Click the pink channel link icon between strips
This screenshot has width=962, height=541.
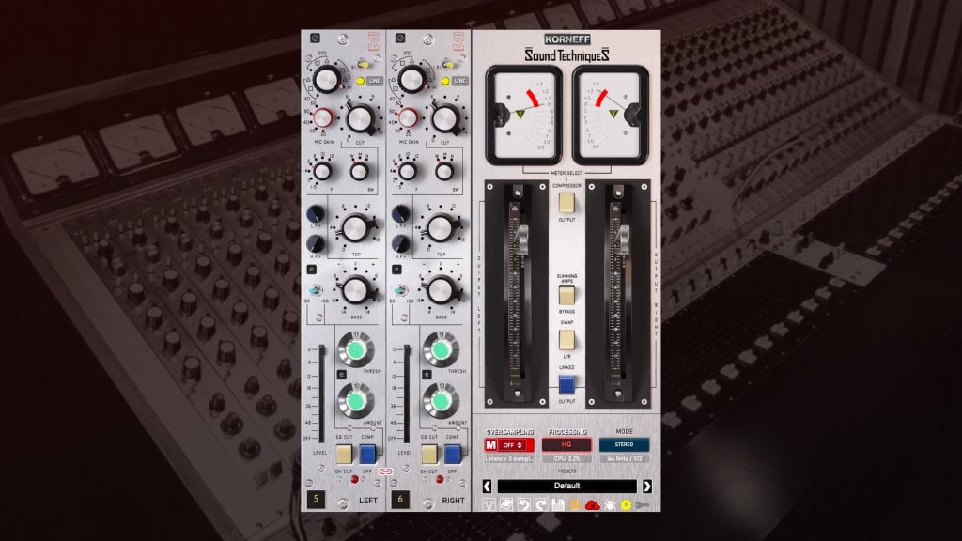pyautogui.click(x=385, y=471)
